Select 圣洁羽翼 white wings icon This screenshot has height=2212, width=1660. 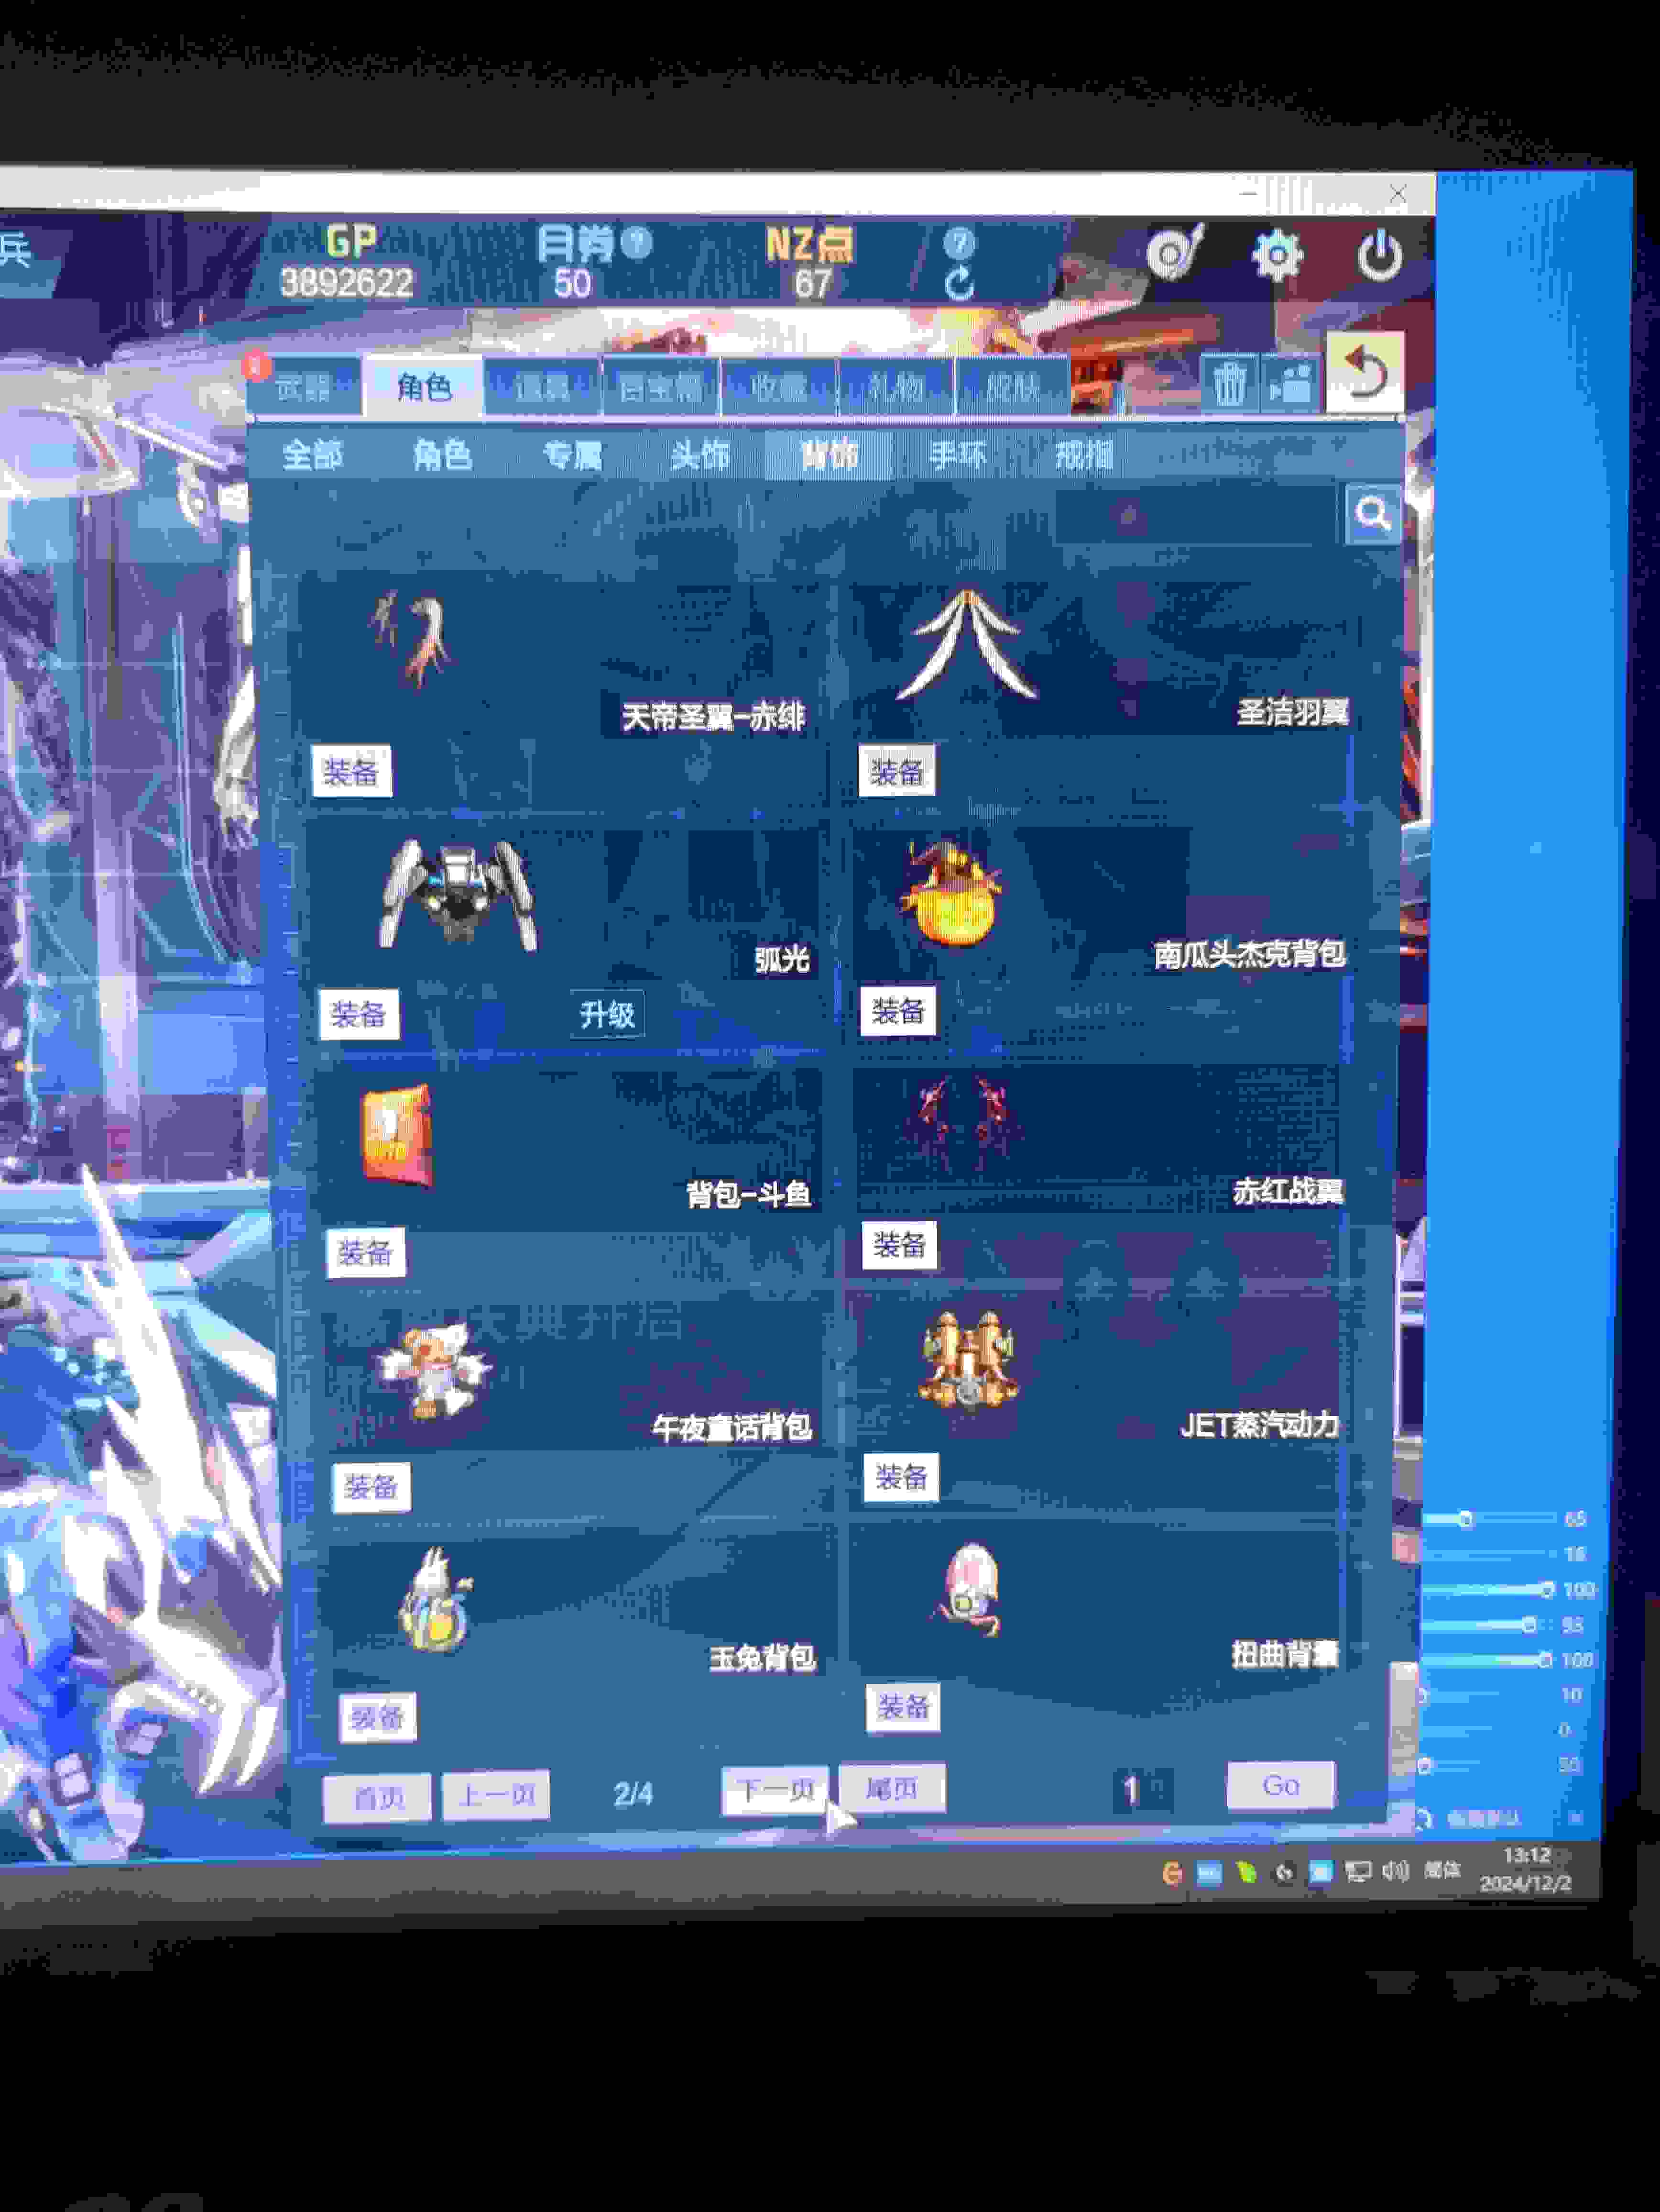coord(966,645)
